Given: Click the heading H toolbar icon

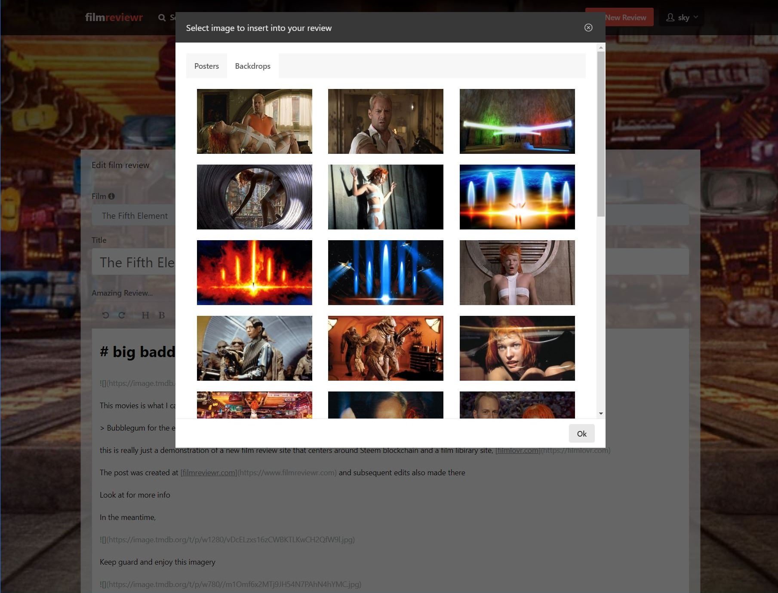Looking at the screenshot, I should tap(145, 315).
